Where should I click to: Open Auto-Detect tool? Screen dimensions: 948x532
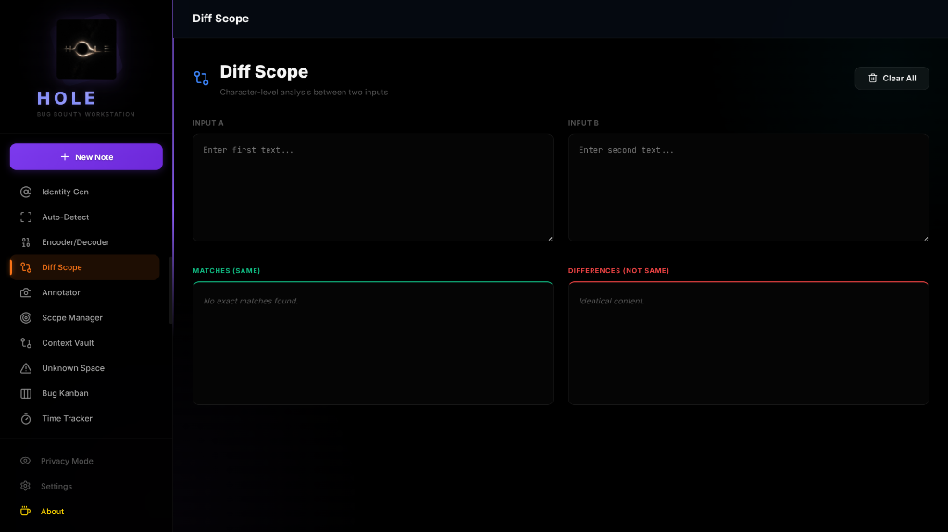(x=84, y=217)
